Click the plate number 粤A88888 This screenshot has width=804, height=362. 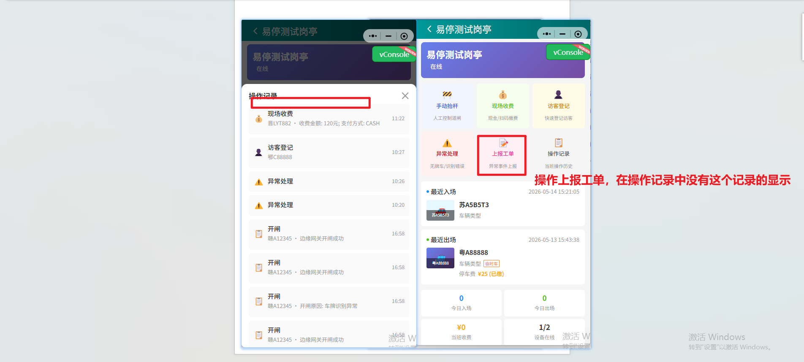click(473, 252)
